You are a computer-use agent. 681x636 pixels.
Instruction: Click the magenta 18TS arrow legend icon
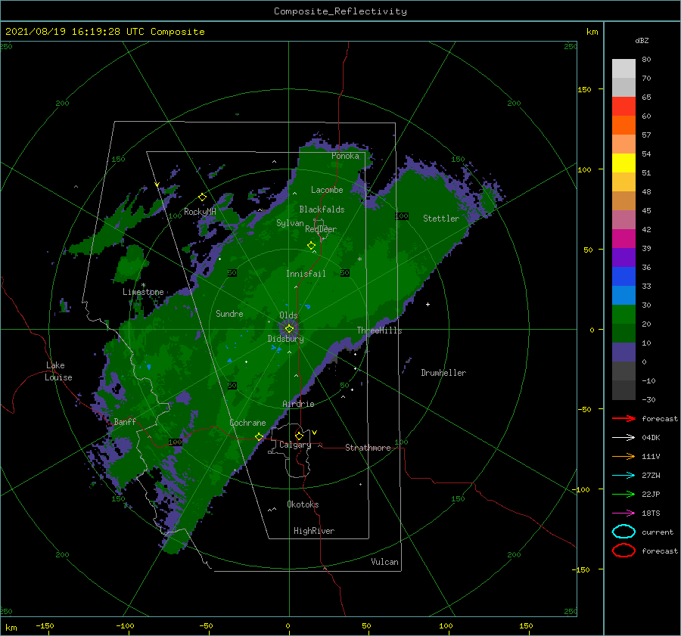pyautogui.click(x=623, y=513)
